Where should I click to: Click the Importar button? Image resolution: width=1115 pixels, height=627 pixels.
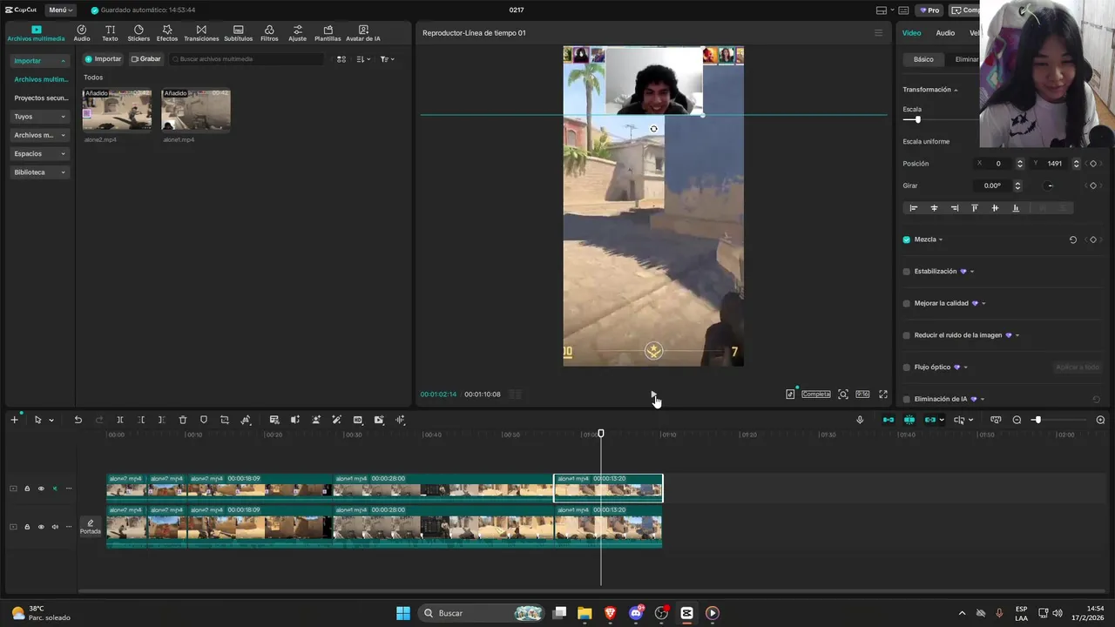tap(103, 59)
